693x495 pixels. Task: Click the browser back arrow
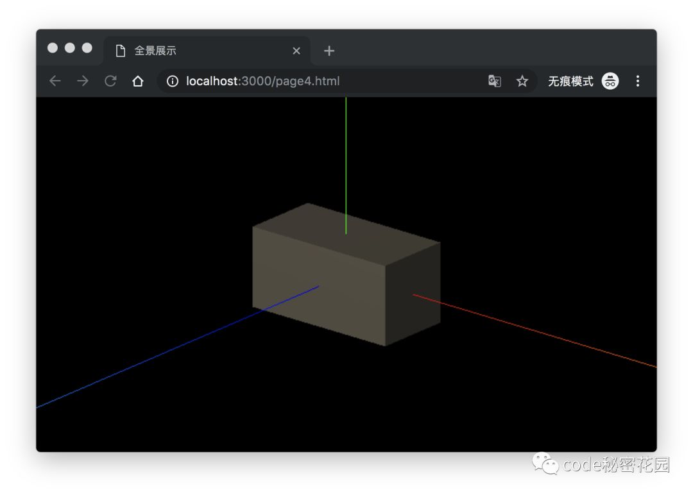coord(55,81)
